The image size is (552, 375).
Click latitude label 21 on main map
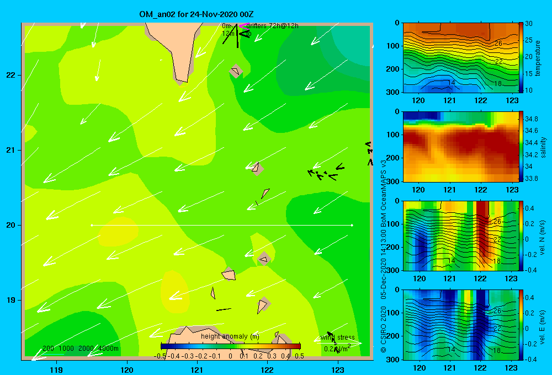(x=11, y=150)
